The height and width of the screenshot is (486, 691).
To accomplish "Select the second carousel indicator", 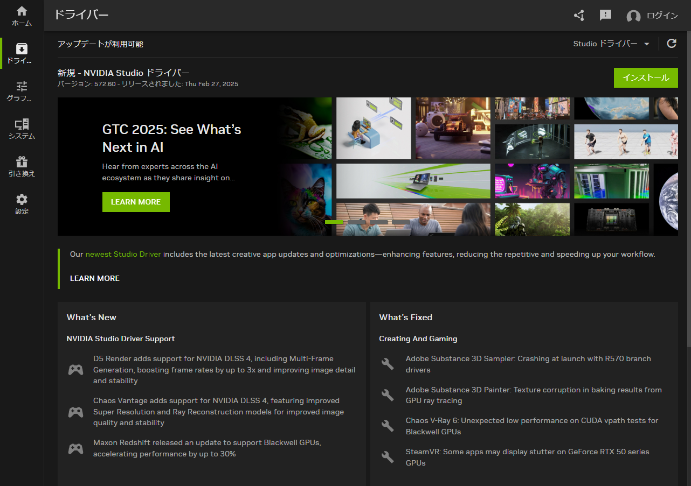I will pyautogui.click(x=356, y=222).
